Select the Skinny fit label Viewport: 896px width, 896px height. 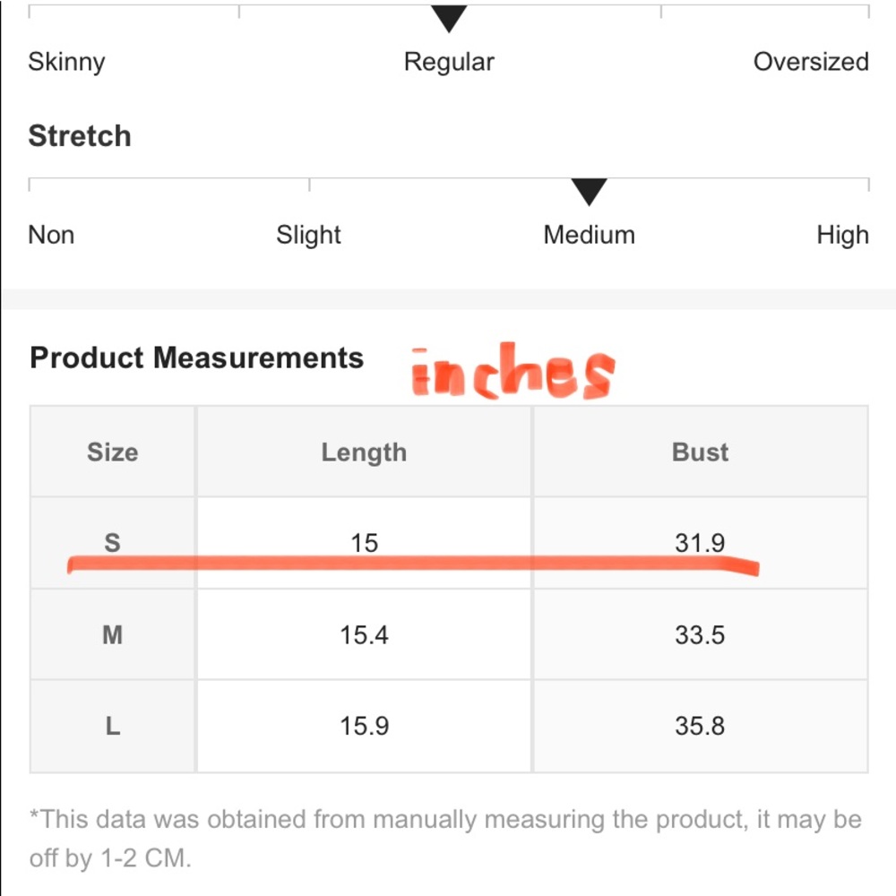66,62
